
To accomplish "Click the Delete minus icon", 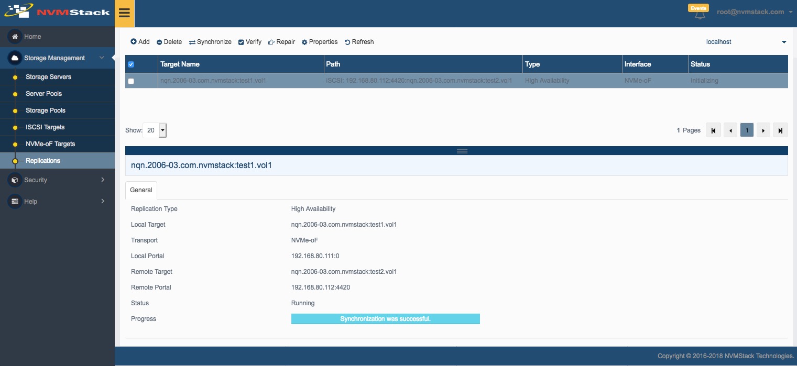I will [x=159, y=42].
